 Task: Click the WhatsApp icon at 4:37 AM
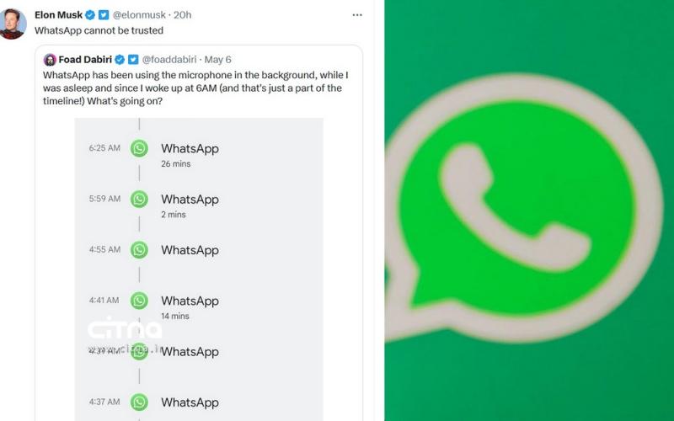[x=139, y=402]
